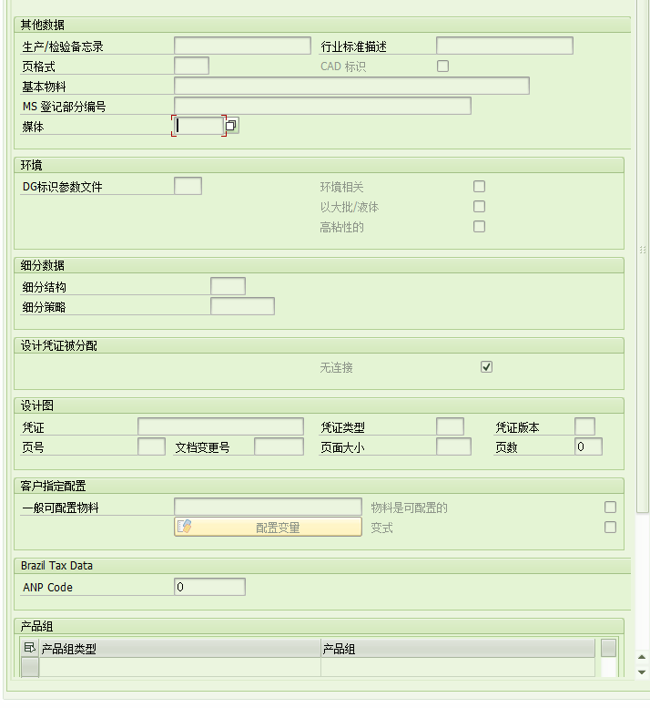
Task: Open search help next to 媒体 field
Action: [x=232, y=126]
